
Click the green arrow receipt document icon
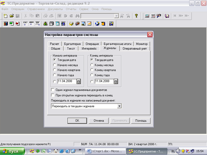point(12,24)
